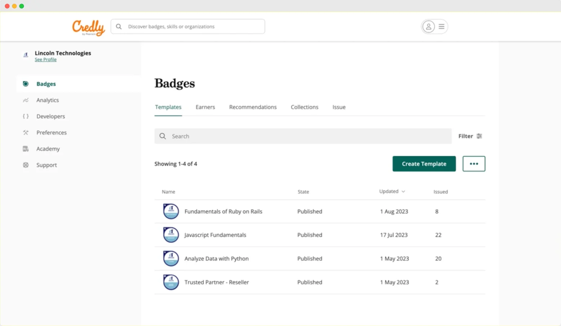Open Analytics from the sidebar icon
Viewport: 561px width, 326px height.
click(26, 100)
